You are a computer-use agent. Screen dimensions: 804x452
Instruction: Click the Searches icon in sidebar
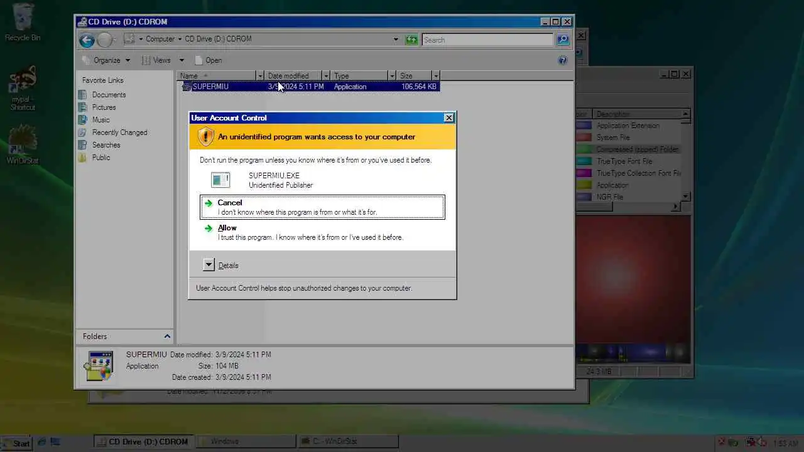pyautogui.click(x=82, y=145)
